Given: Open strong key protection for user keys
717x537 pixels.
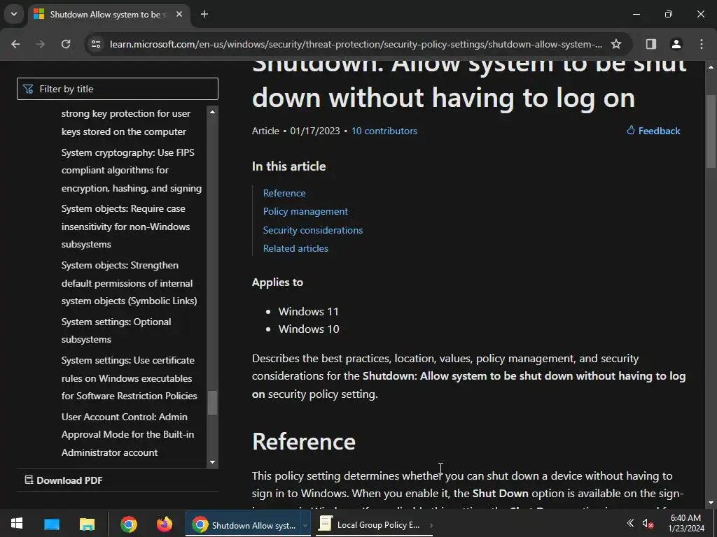Looking at the screenshot, I should click(126, 122).
